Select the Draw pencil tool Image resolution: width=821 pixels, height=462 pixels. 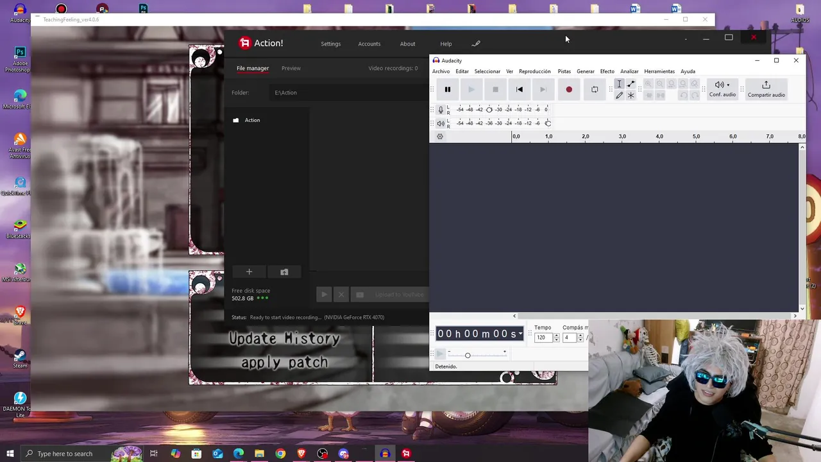tap(619, 95)
